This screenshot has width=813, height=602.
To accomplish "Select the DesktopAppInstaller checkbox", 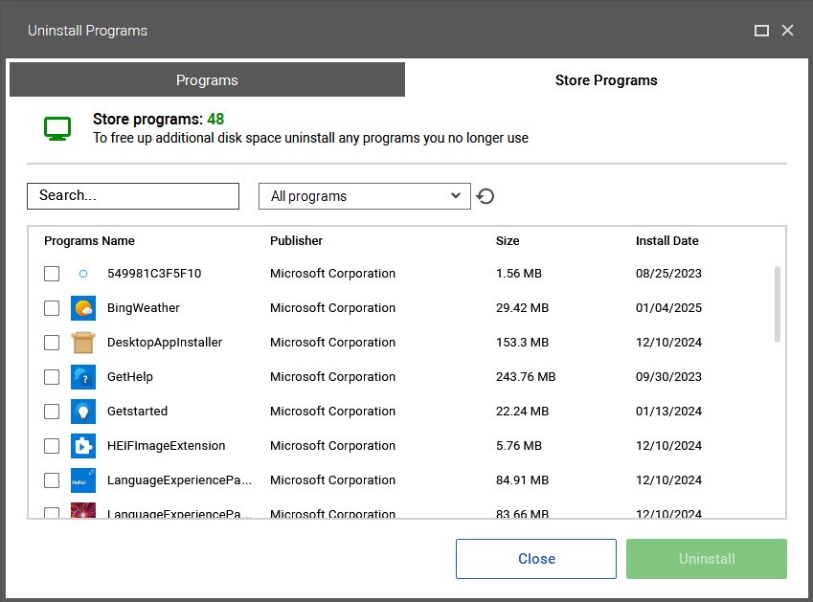I will click(52, 343).
